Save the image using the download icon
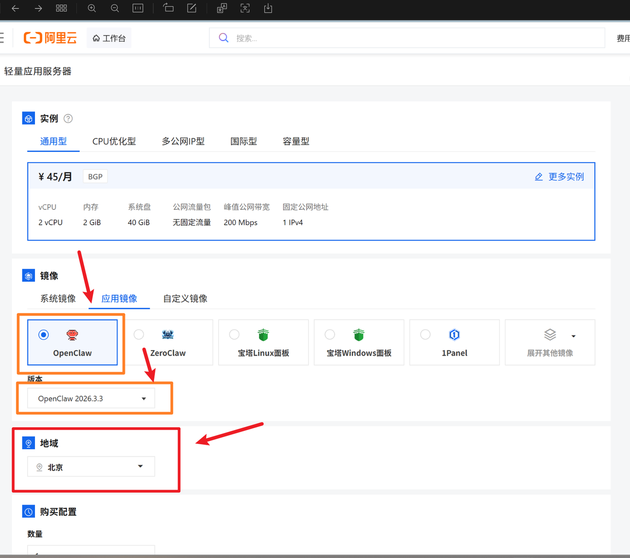 click(x=268, y=8)
